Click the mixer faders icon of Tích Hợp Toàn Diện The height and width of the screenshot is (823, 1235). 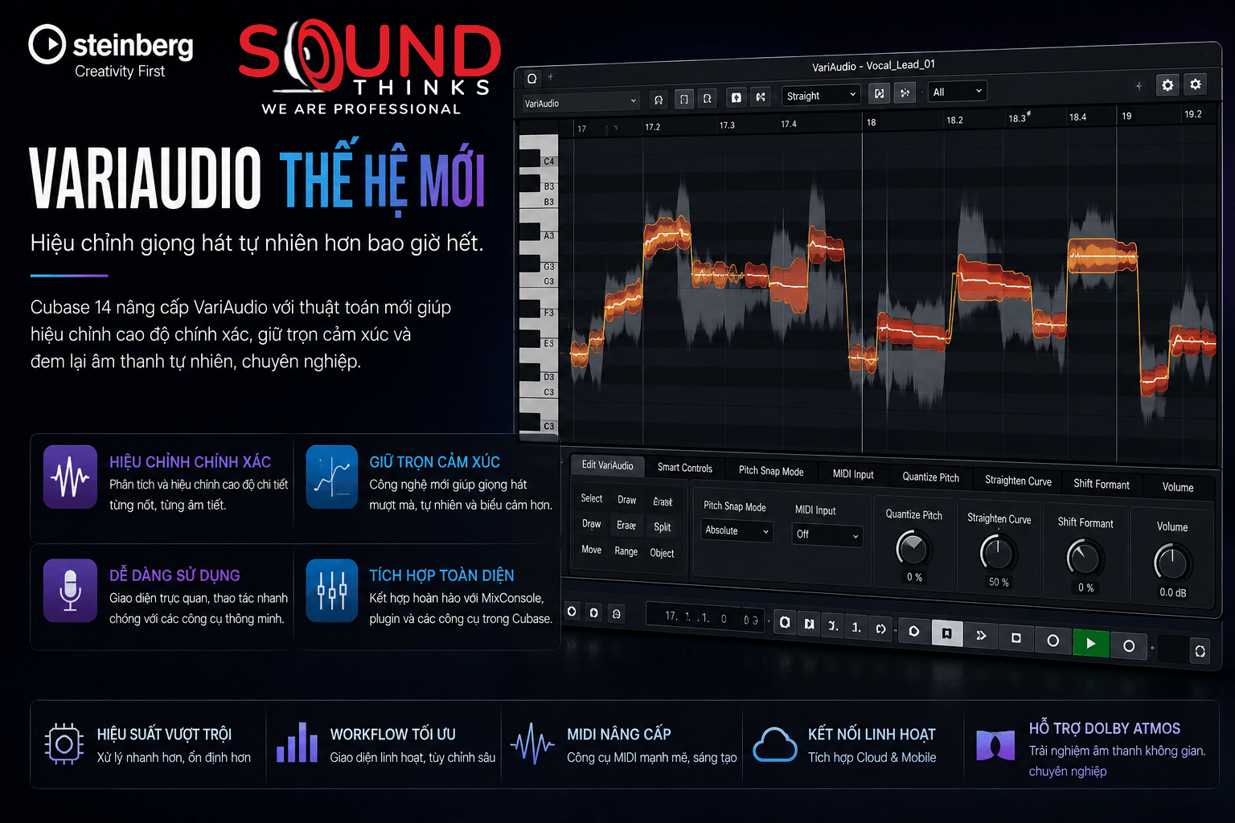(332, 591)
